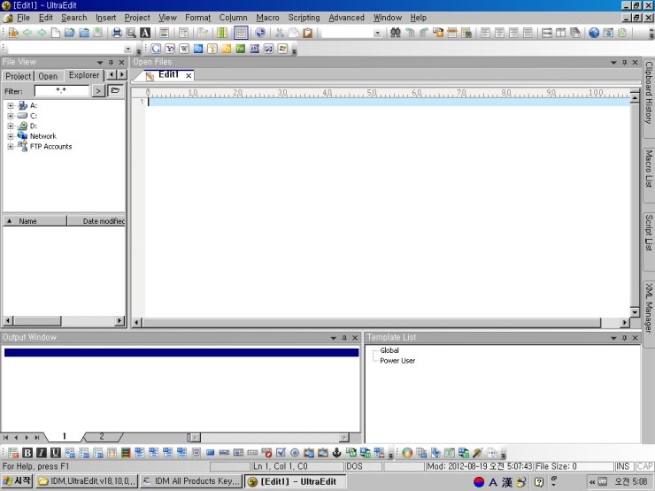Switch to IDM All Products Key taskbar window

191,481
